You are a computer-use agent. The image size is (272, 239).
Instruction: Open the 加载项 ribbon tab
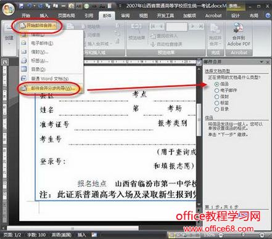(x=189, y=15)
